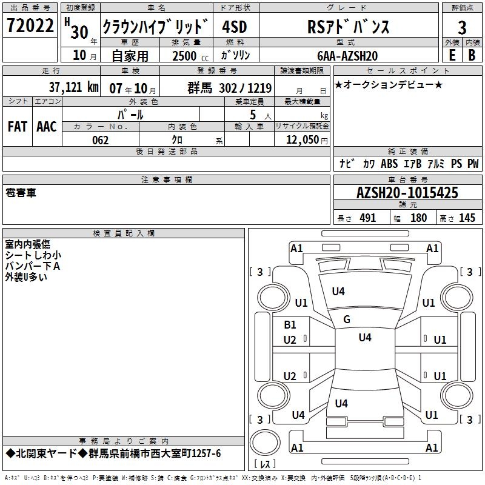Screen dimensions: 485x485
Task: Click the "G" windshield mark on the diagram
Action: point(347,319)
